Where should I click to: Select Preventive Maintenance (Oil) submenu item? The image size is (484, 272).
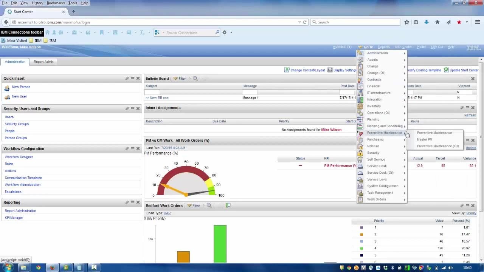(438, 146)
